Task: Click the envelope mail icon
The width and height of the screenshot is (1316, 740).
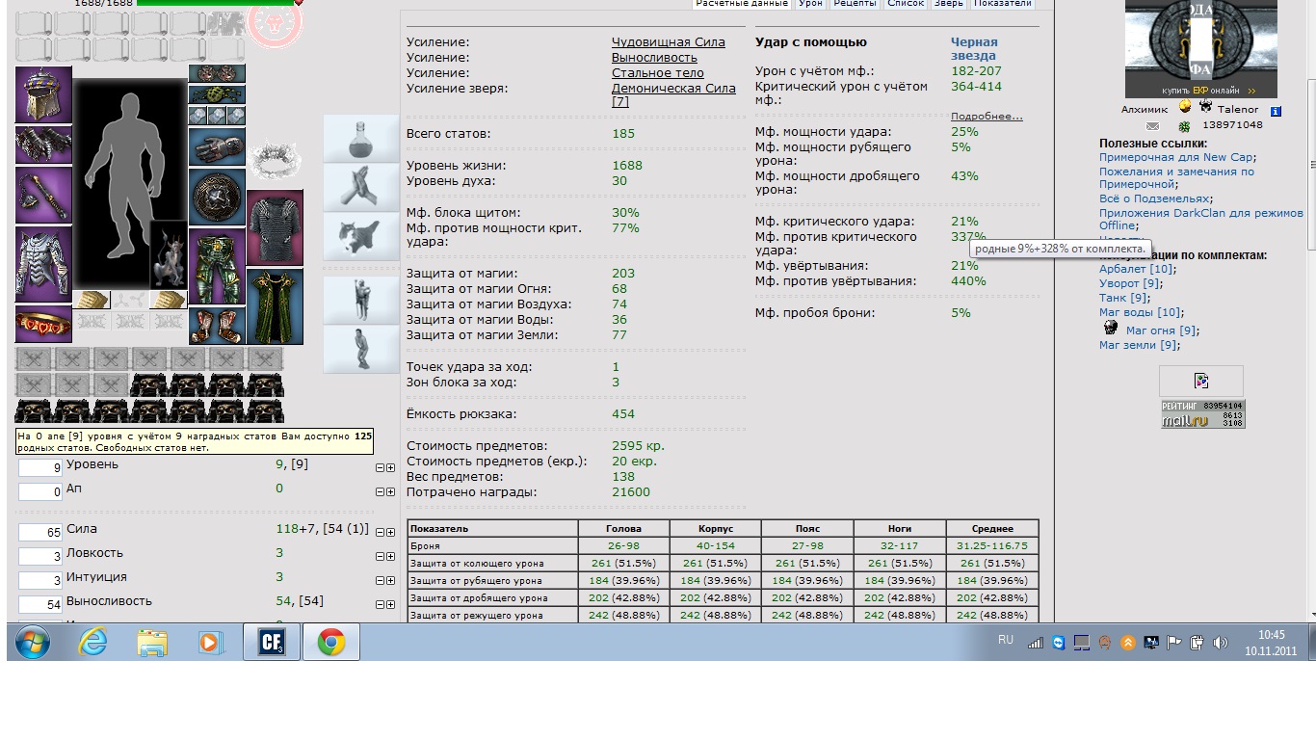Action: point(1152,126)
